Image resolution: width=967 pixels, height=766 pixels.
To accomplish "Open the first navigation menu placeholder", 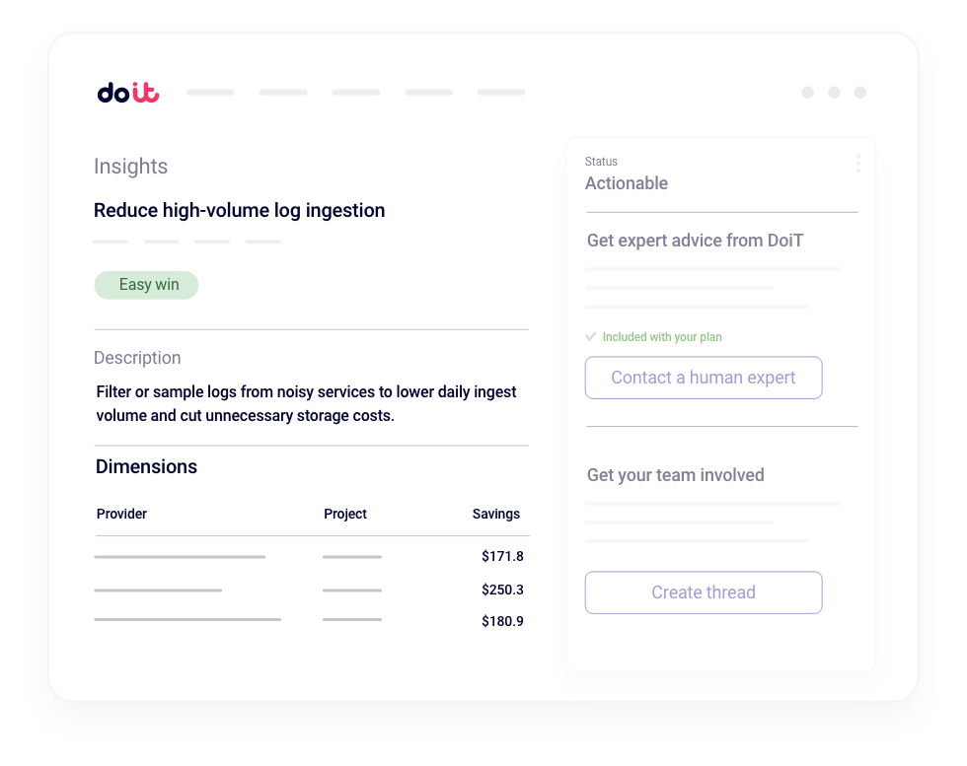I will pos(211,93).
